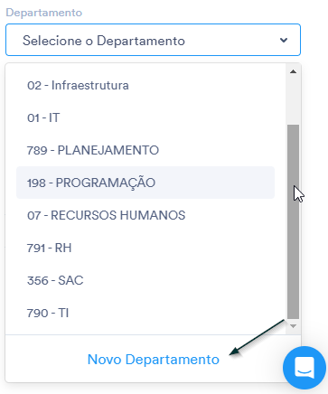The height and width of the screenshot is (394, 328).
Task: Click the scrollbar up arrow
Action: point(293,71)
